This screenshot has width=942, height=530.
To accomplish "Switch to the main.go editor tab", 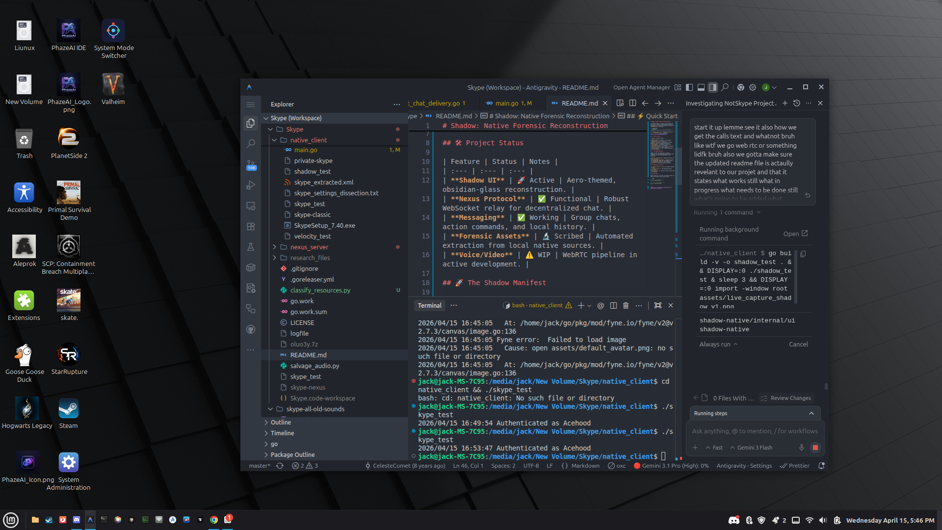I will pyautogui.click(x=507, y=104).
